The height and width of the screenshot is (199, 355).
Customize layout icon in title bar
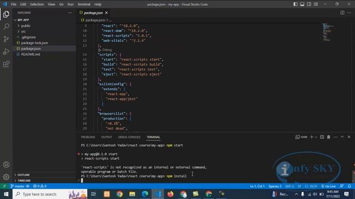(x=316, y=4)
